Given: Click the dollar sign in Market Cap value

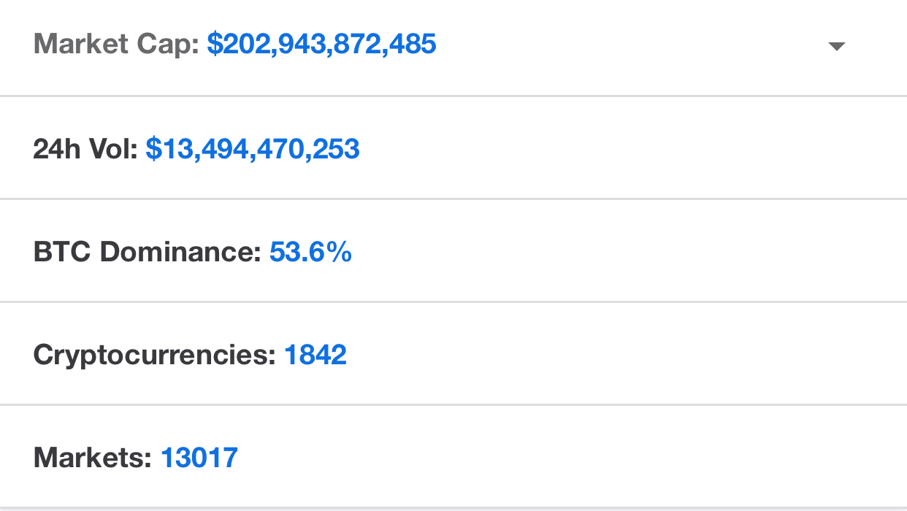Looking at the screenshot, I should [x=214, y=45].
